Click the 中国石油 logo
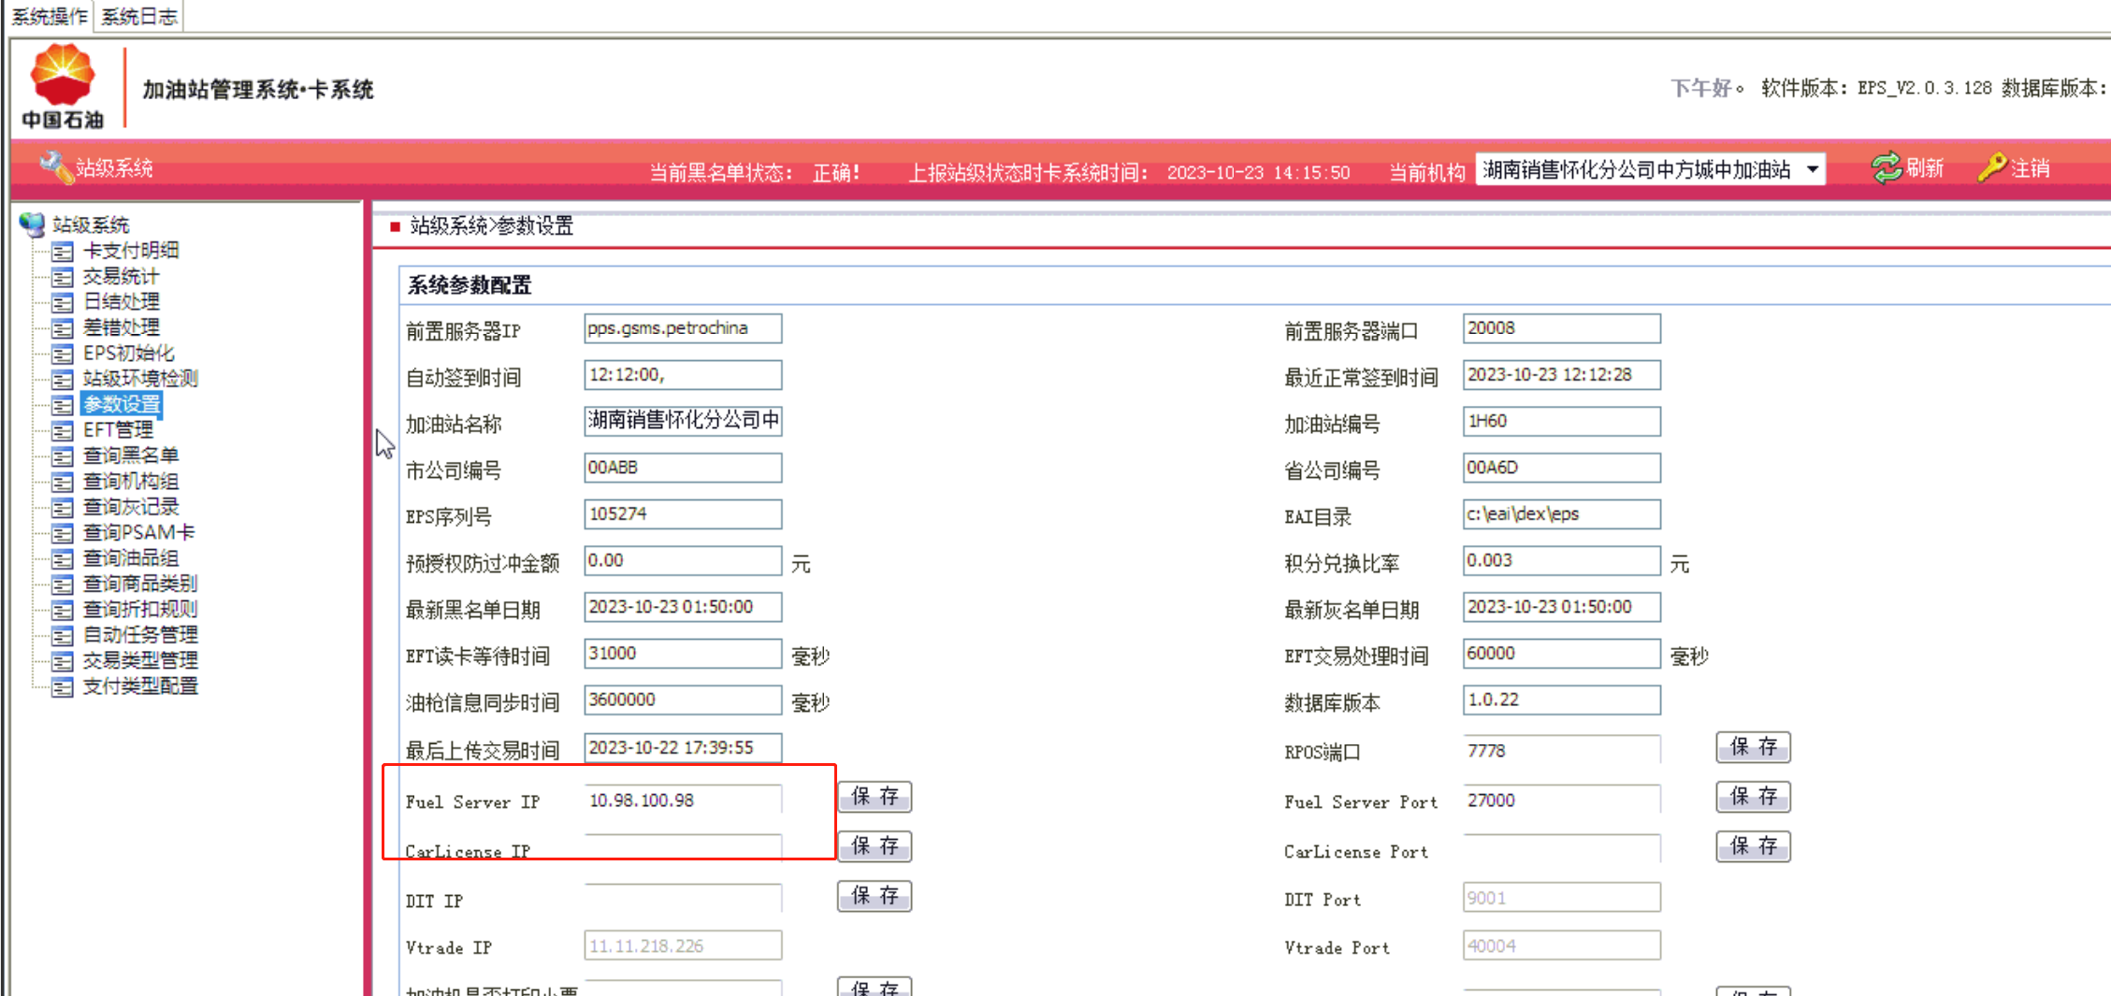This screenshot has width=2111, height=996. coord(63,86)
